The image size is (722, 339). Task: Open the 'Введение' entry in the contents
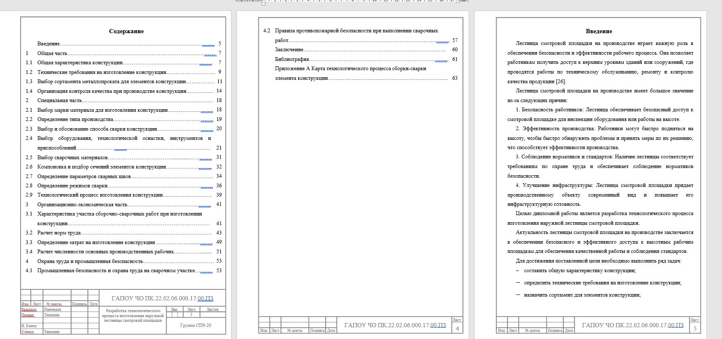48,44
